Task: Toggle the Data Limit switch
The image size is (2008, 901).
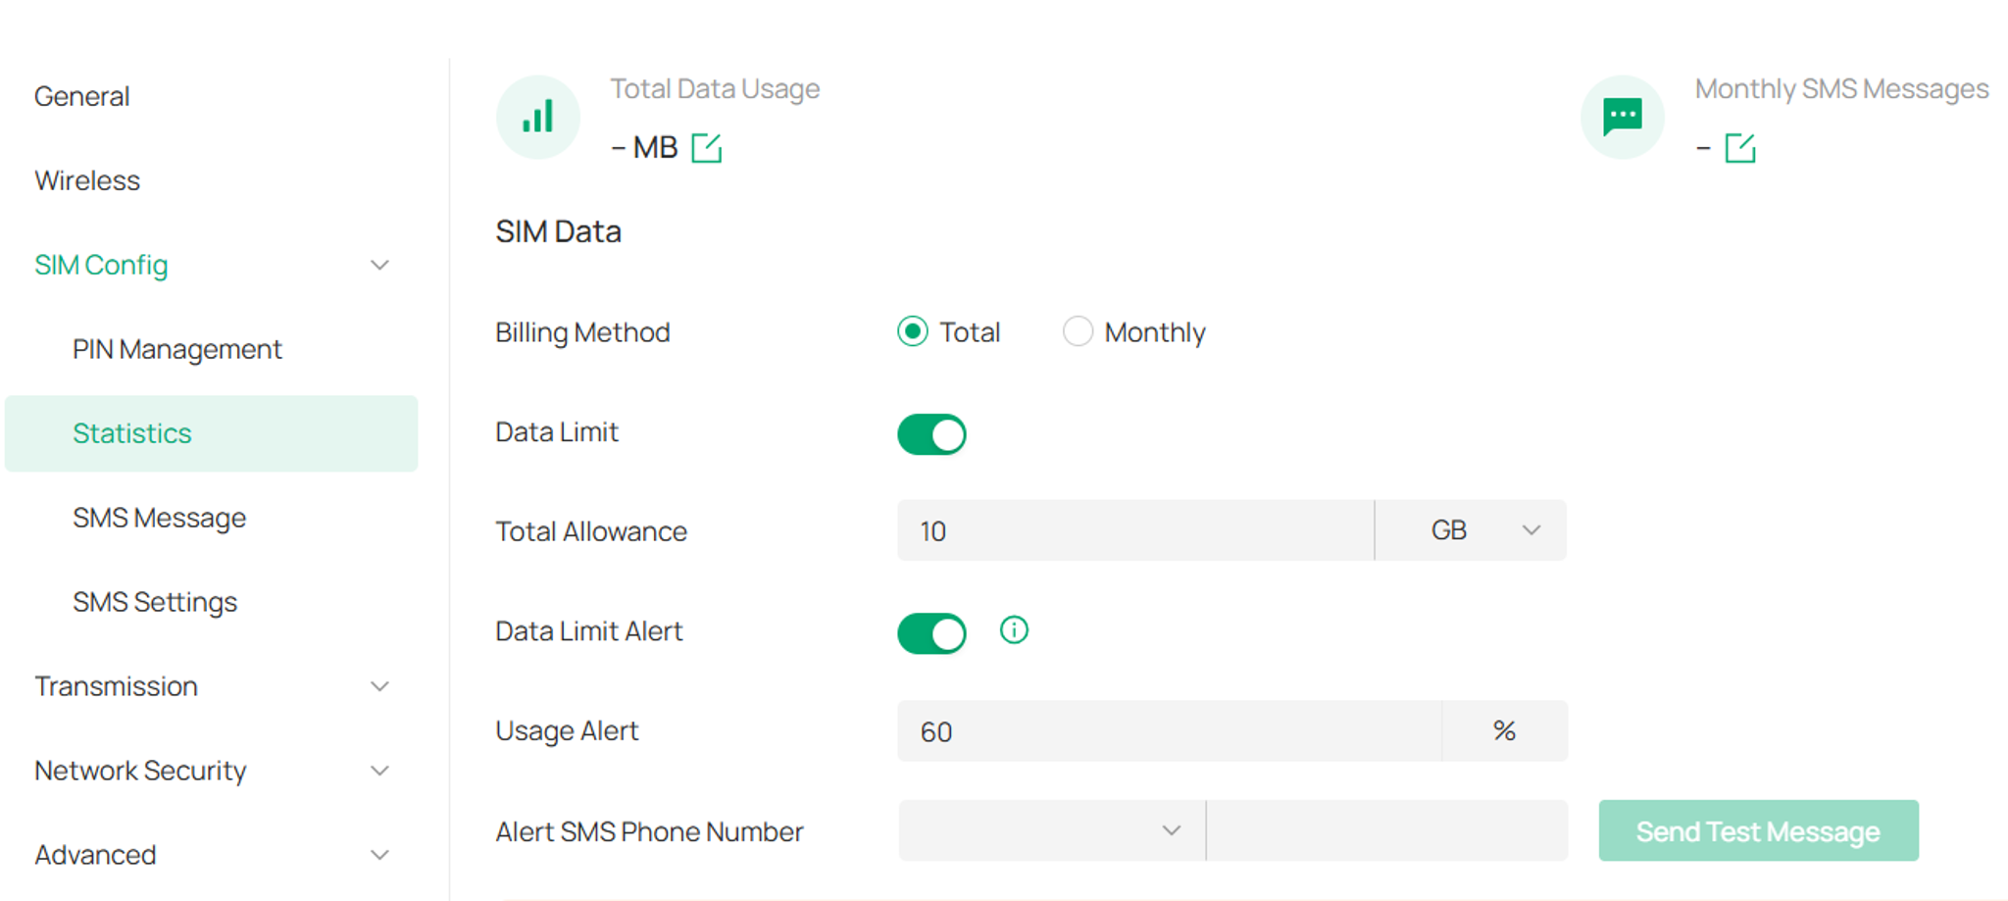Action: pyautogui.click(x=931, y=434)
